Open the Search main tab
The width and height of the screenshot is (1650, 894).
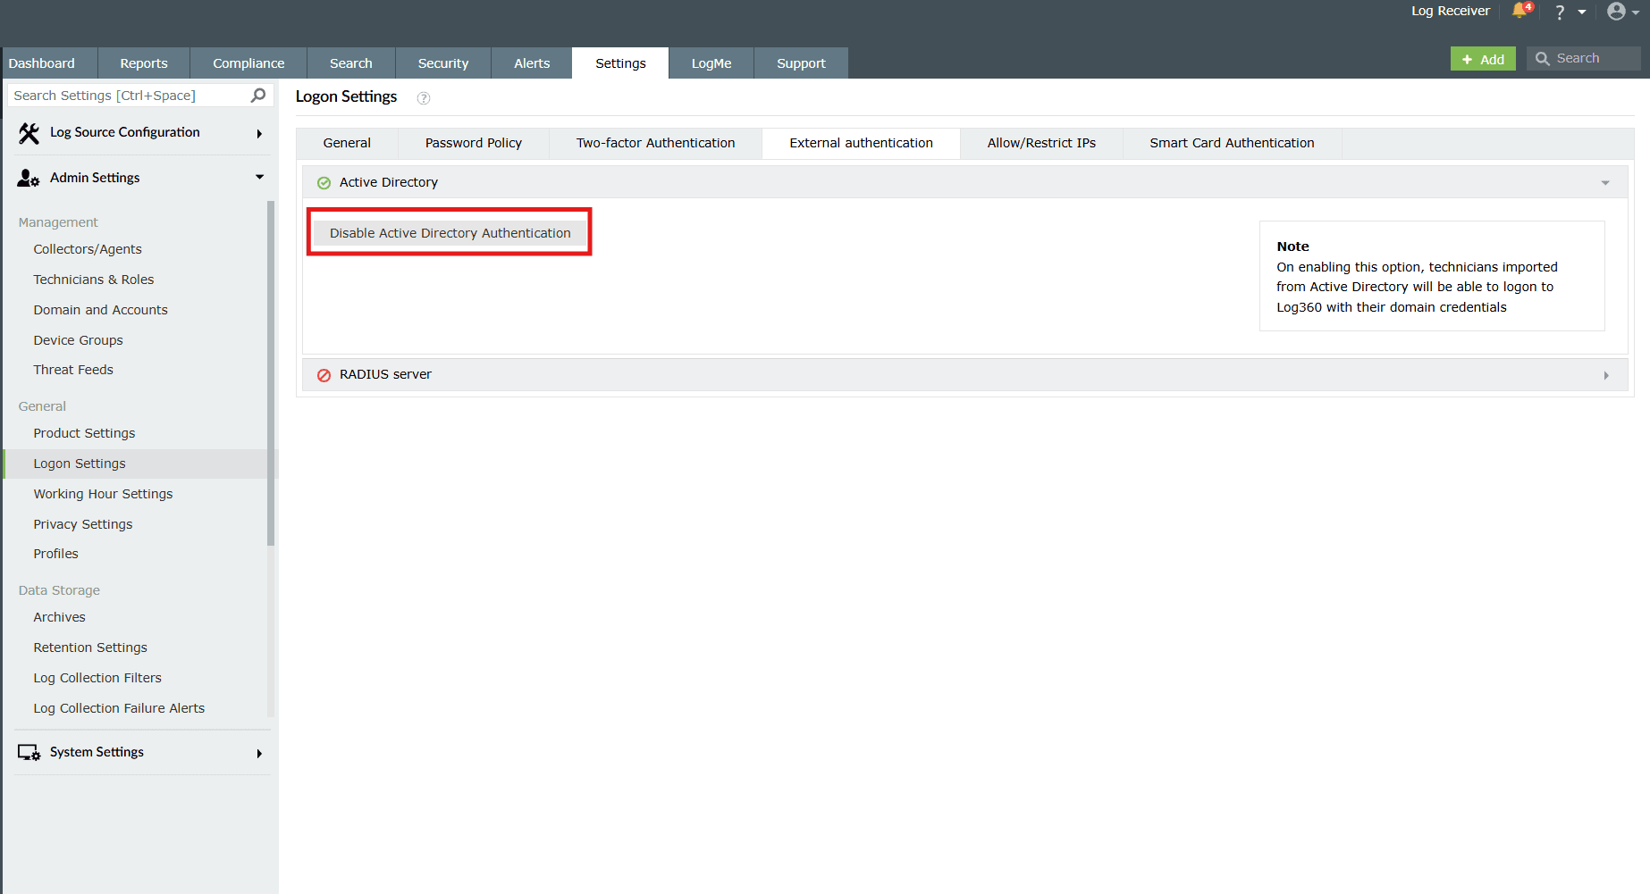click(x=351, y=63)
